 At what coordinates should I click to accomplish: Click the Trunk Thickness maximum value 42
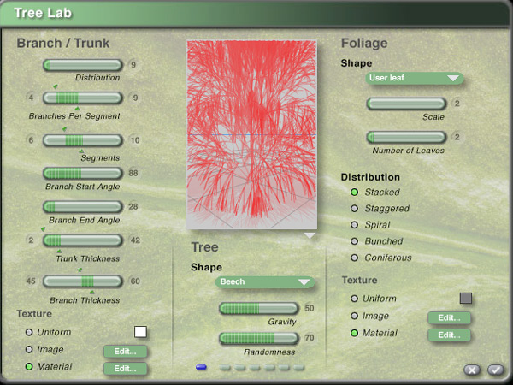tap(135, 240)
